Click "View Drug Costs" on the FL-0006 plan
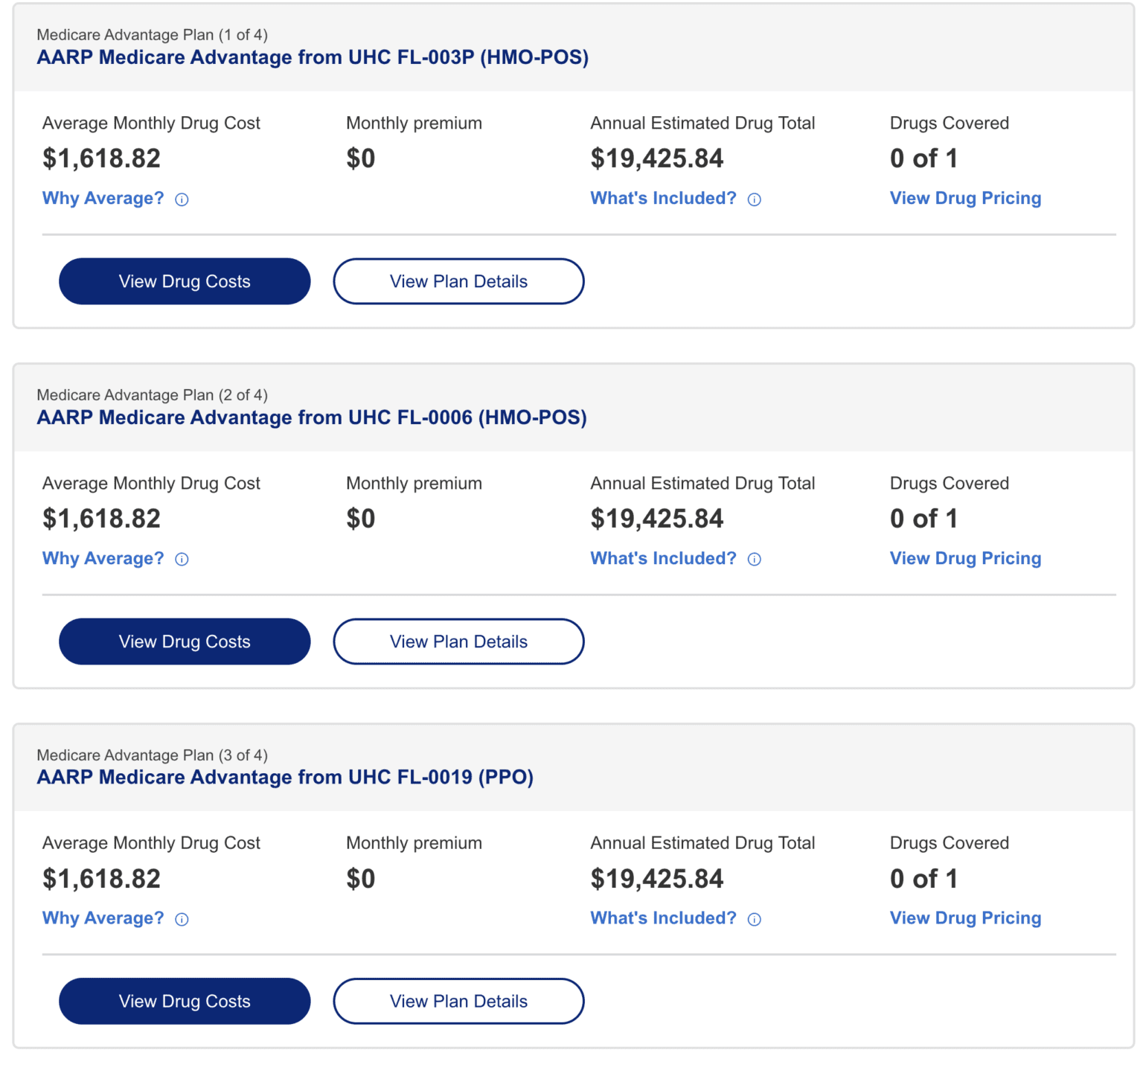Viewport: 1143px width, 1079px height. 184,641
